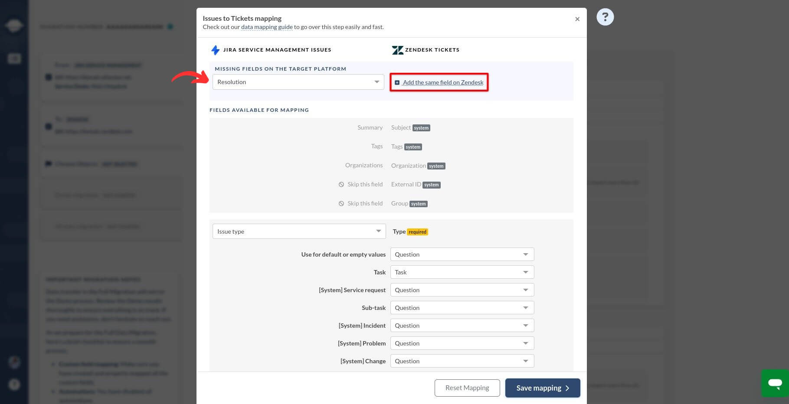
Task: Click Reset Mapping button
Action: 467,388
